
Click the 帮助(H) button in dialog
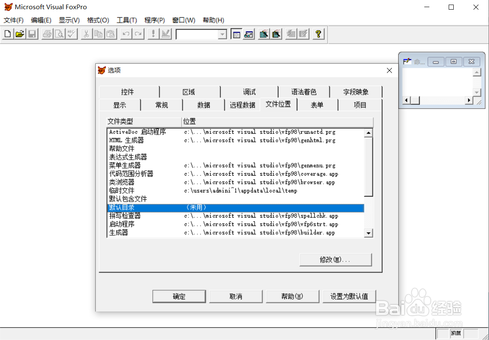tap(292, 296)
